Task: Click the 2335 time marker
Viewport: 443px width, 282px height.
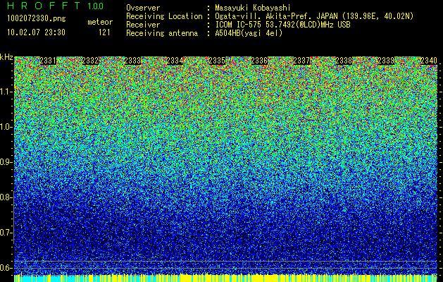Action: click(217, 61)
